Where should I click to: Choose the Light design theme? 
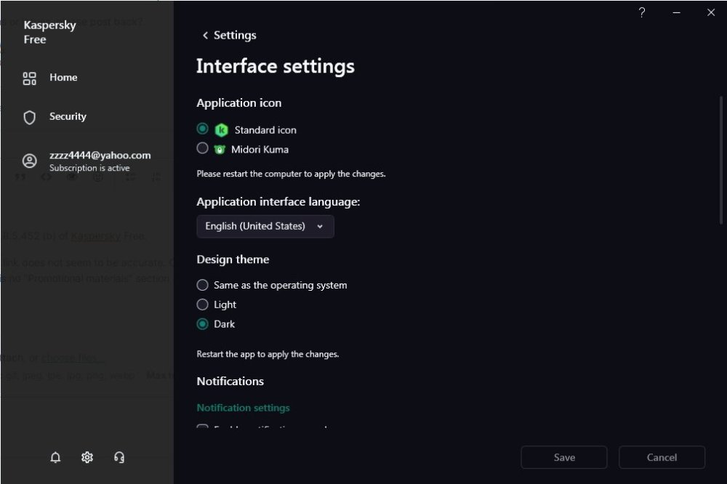(x=202, y=304)
